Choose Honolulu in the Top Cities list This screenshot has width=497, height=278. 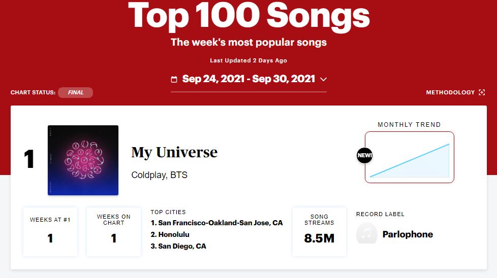coord(173,234)
